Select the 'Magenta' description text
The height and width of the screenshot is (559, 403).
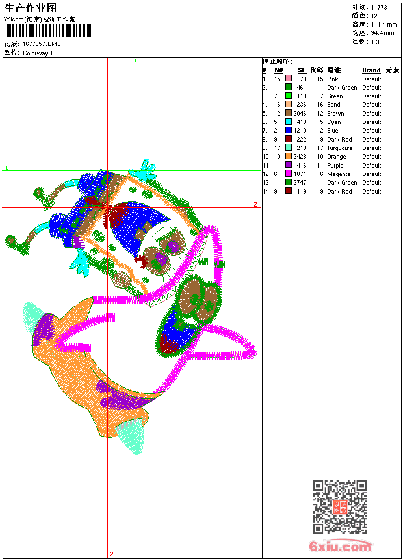[x=339, y=174]
